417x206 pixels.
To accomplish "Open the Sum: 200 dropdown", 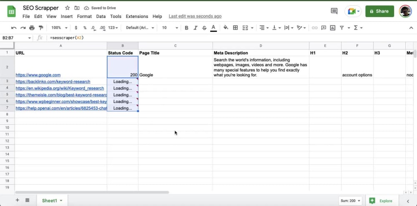I will tap(351, 201).
